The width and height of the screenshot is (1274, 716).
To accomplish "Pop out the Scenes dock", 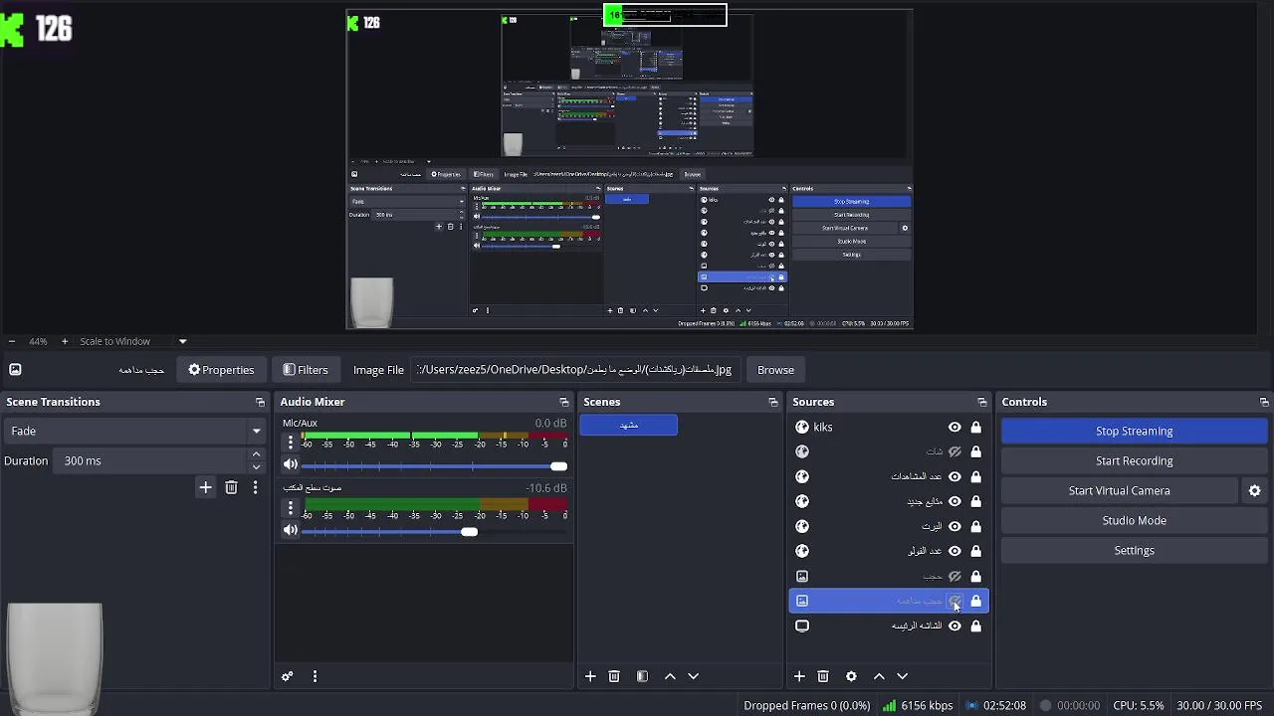I will (772, 402).
